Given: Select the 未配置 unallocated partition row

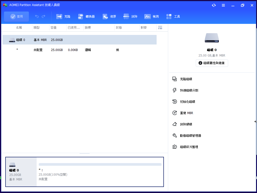Looking at the screenshot, I should (x=80, y=50).
